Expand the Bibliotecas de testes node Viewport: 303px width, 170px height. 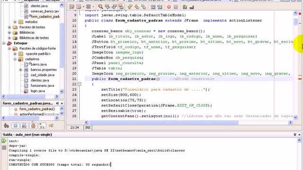tap(9, 38)
